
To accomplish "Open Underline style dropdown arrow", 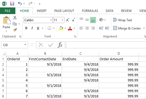I will coord(43,28).
